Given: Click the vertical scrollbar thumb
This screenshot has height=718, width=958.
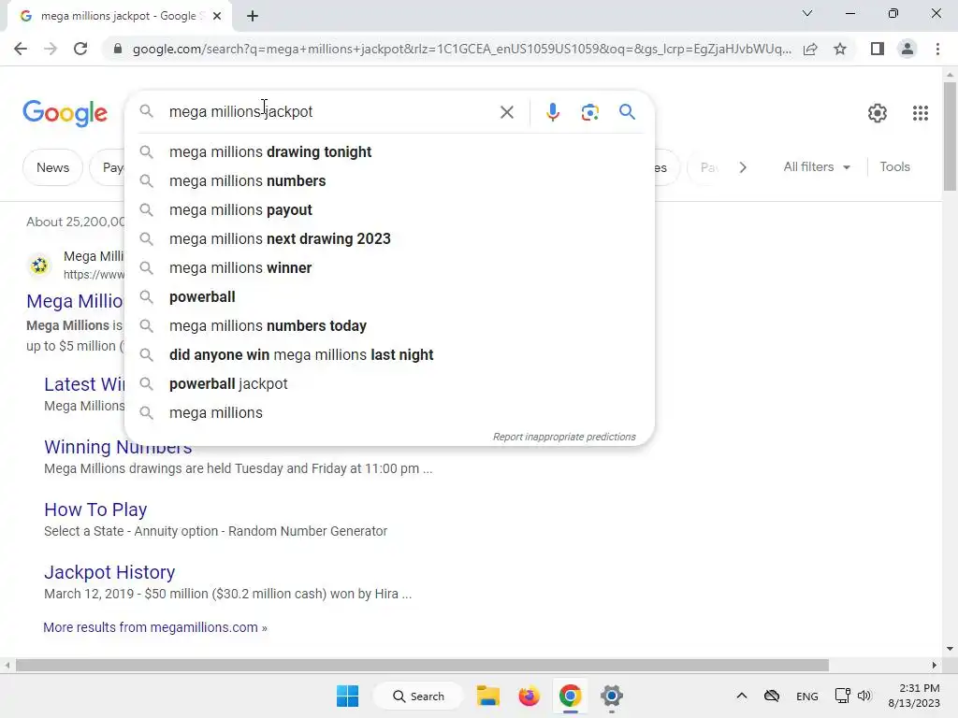Looking at the screenshot, I should coord(950,136).
